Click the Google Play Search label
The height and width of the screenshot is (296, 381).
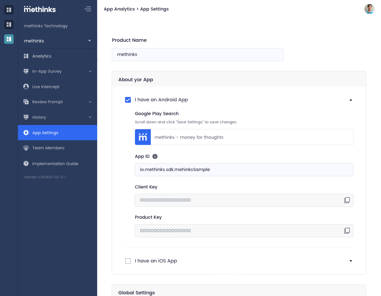click(156, 113)
